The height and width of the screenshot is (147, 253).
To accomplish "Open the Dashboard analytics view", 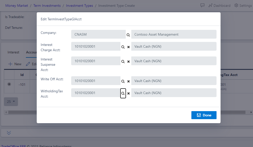I will (219, 5).
